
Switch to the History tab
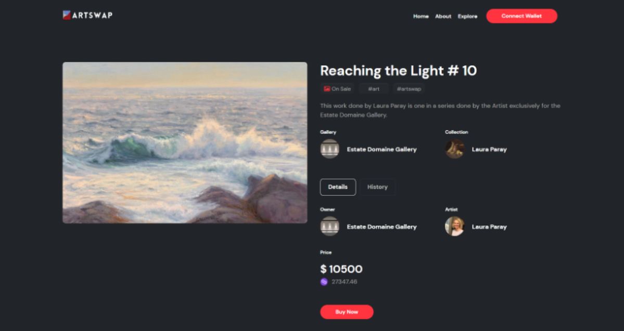pos(377,187)
